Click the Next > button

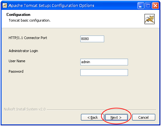point(116,117)
